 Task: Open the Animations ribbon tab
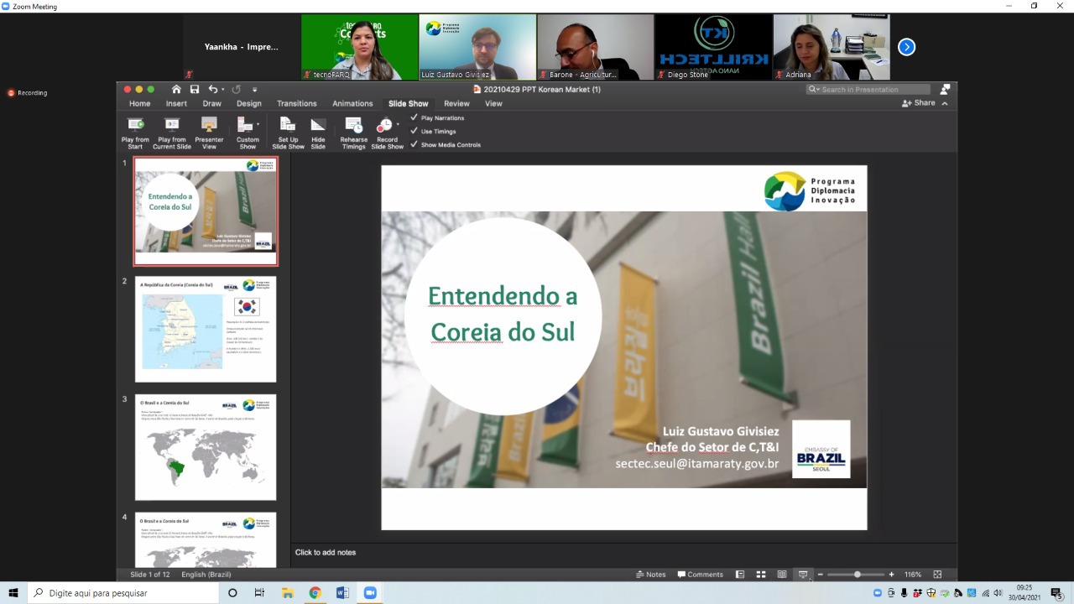click(x=352, y=104)
